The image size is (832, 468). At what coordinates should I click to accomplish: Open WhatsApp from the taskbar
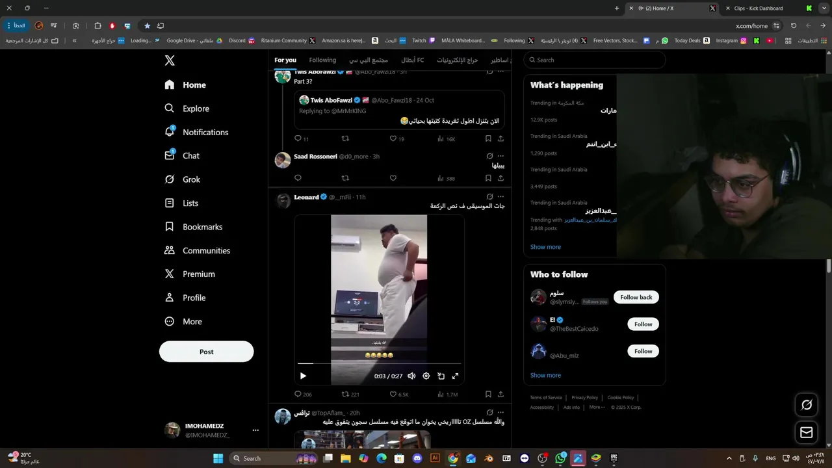click(x=560, y=458)
